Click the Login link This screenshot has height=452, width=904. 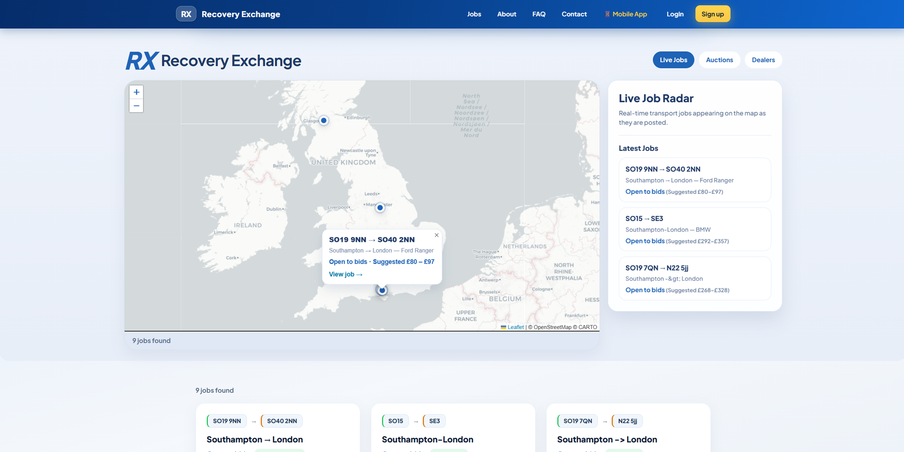tap(675, 14)
